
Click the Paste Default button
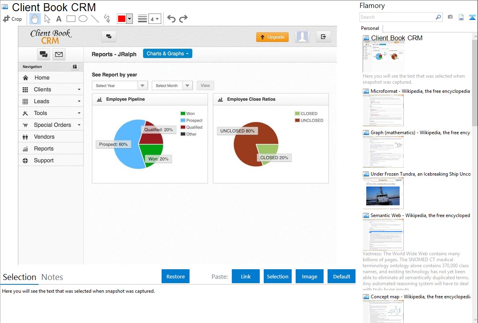pyautogui.click(x=342, y=276)
